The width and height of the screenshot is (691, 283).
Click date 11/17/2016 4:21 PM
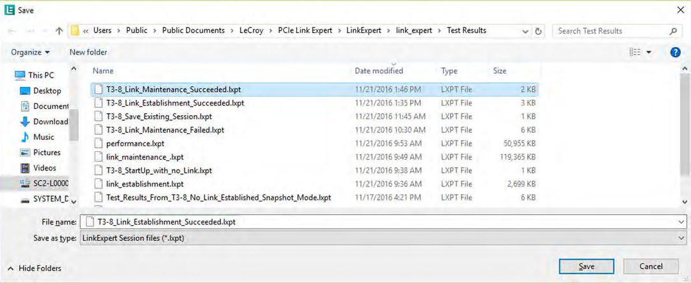click(388, 197)
